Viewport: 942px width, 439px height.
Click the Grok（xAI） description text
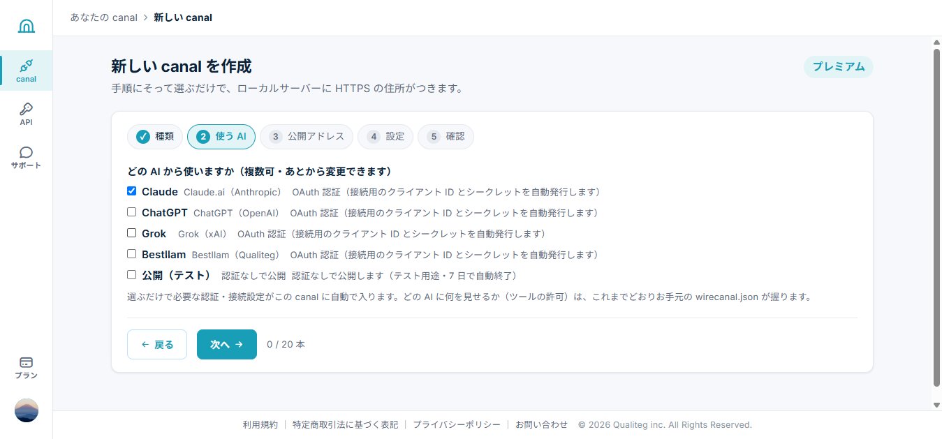[203, 234]
